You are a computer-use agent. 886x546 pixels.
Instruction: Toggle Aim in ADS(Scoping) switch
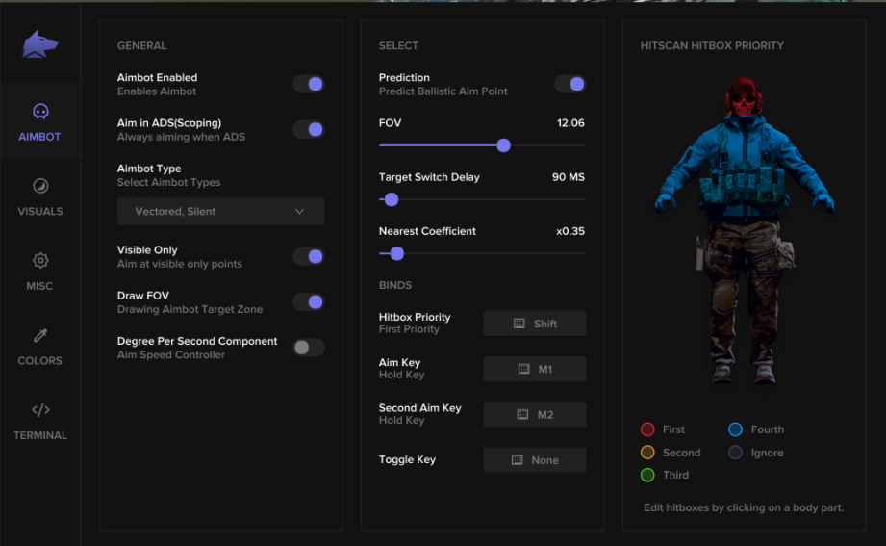click(309, 130)
